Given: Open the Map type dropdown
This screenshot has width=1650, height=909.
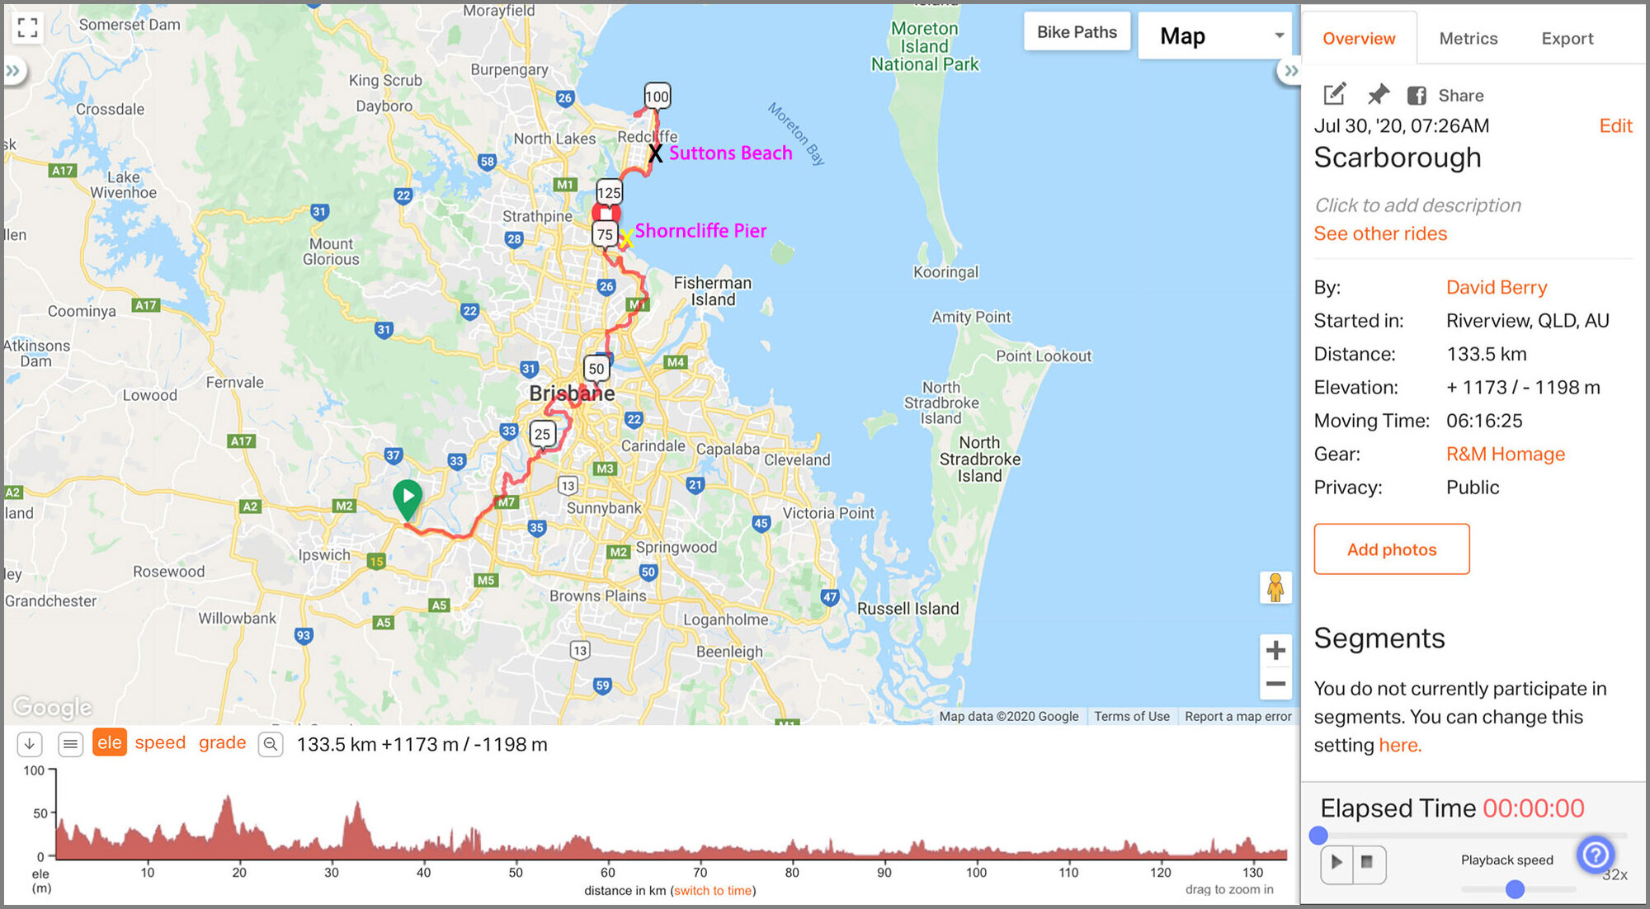Looking at the screenshot, I should pyautogui.click(x=1214, y=36).
